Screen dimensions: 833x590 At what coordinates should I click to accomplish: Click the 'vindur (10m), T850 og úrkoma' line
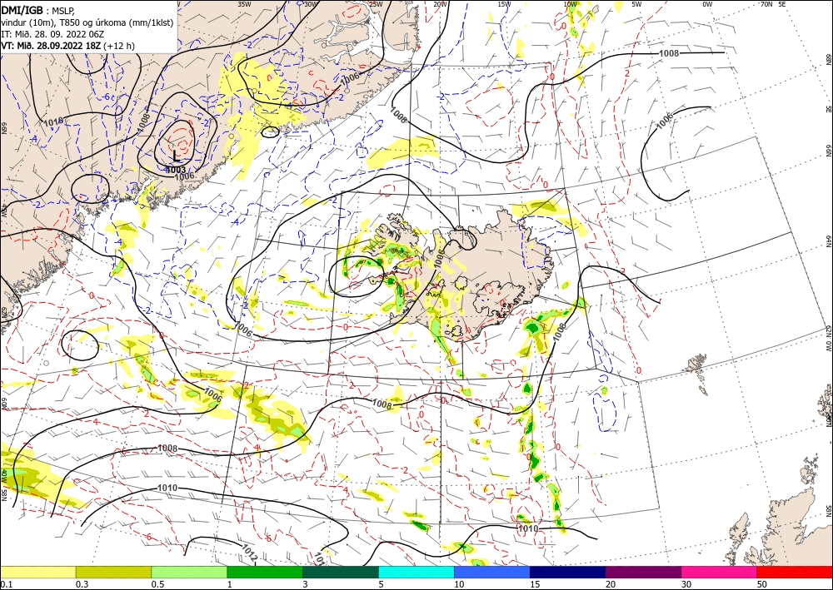pyautogui.click(x=87, y=22)
